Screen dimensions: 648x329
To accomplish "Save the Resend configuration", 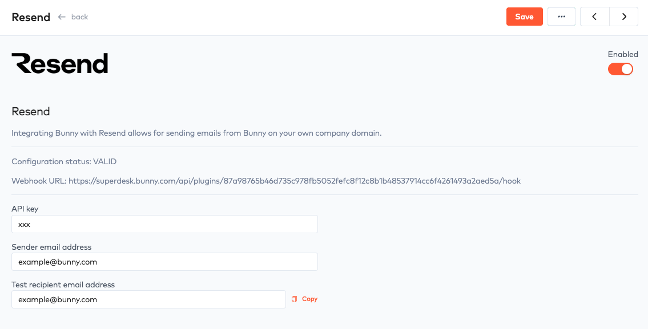I will click(x=525, y=17).
